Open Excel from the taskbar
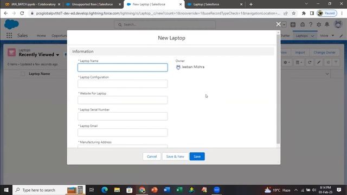 [x=179, y=190]
